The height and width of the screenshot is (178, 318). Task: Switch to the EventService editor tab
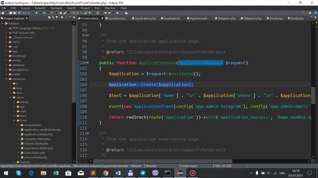click(x=116, y=18)
